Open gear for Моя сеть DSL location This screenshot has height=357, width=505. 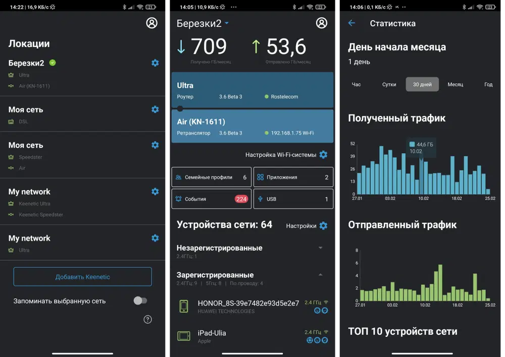pyautogui.click(x=155, y=109)
